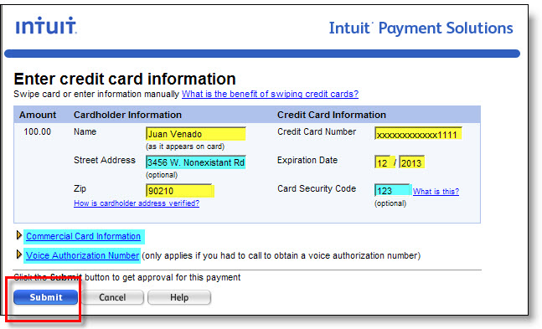542x329 pixels.
Task: Click the 'Expiration Date' label
Action: click(307, 161)
